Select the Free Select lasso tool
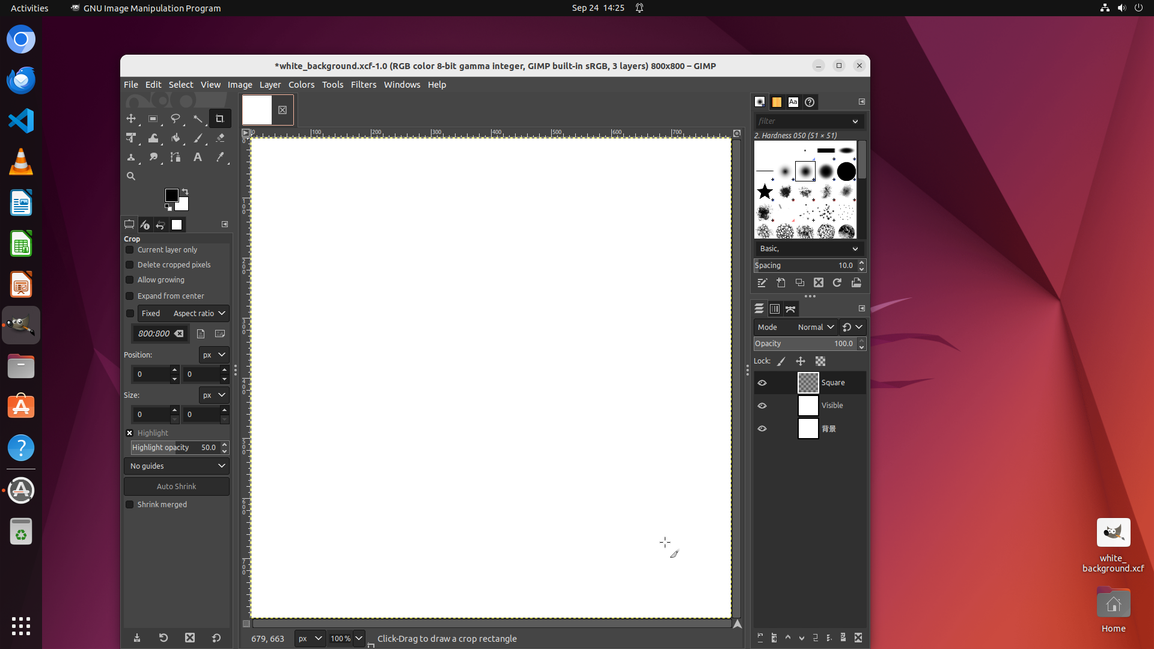 175,118
